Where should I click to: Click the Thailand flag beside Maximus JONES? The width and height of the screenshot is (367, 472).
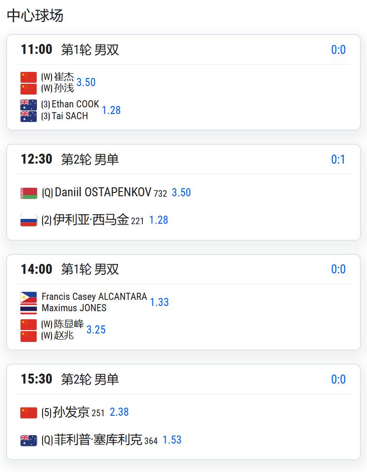(x=28, y=309)
